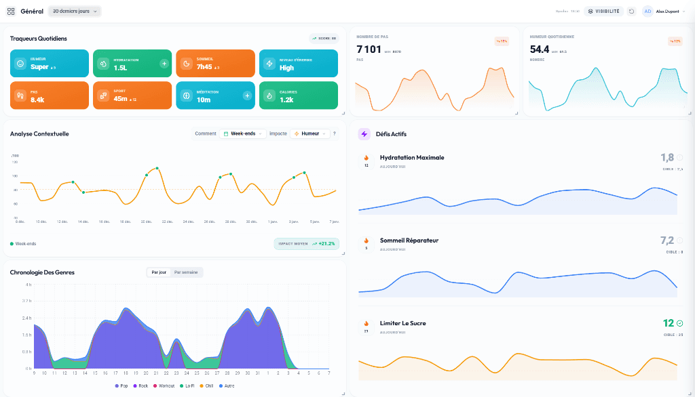Click the help question mark in Analyse Contextuelle

334,133
